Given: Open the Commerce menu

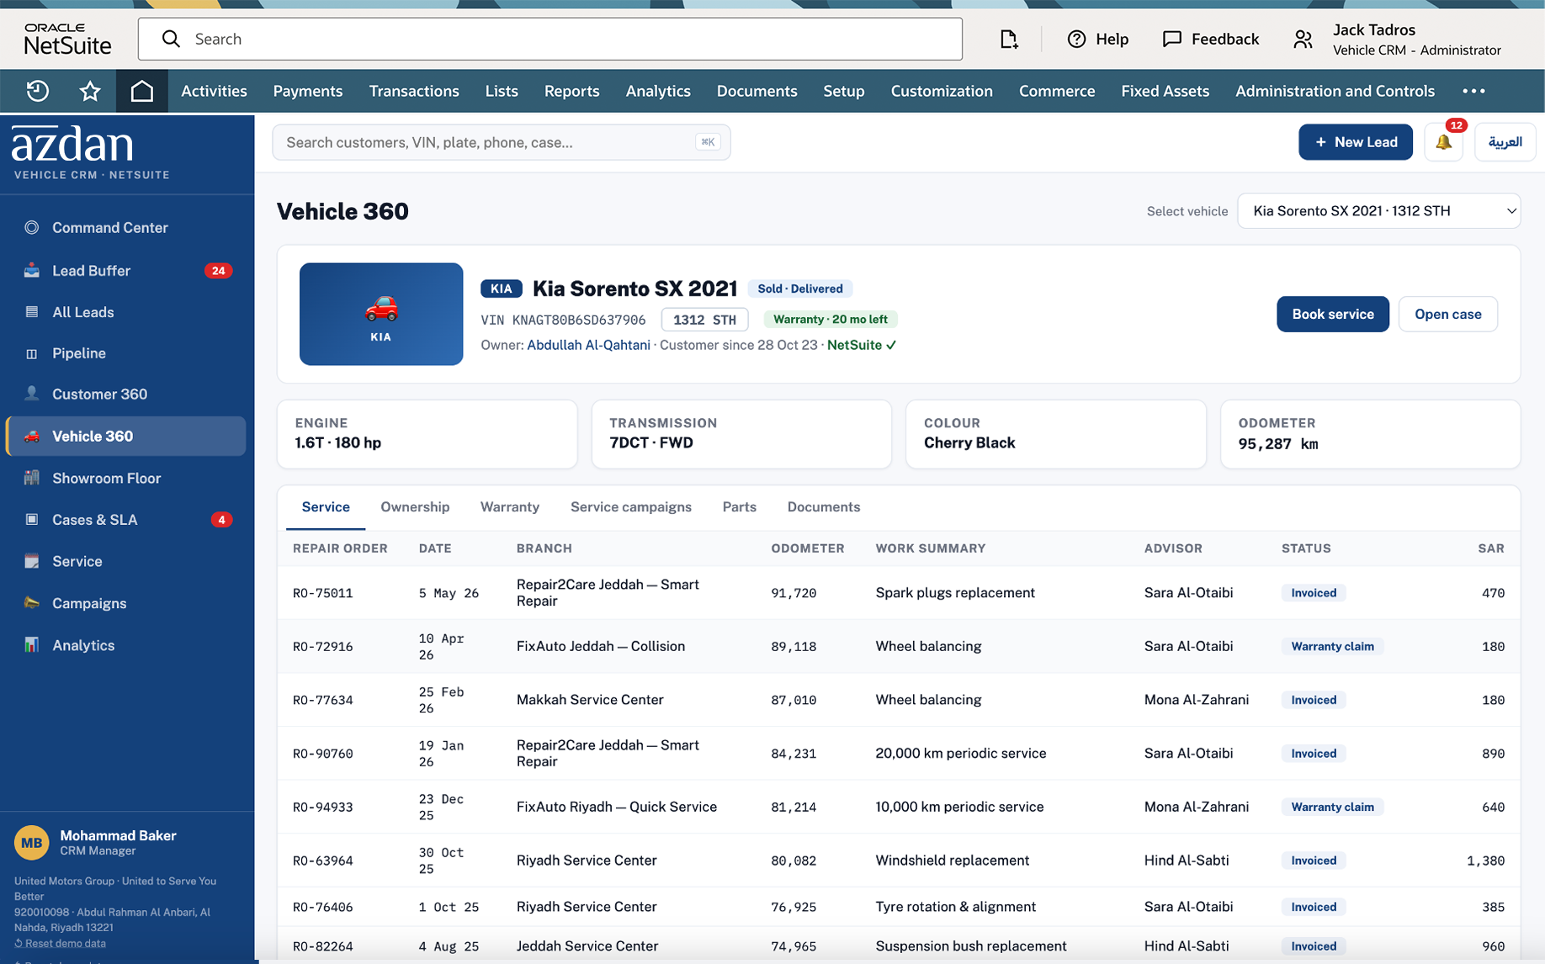Looking at the screenshot, I should pos(1057,91).
